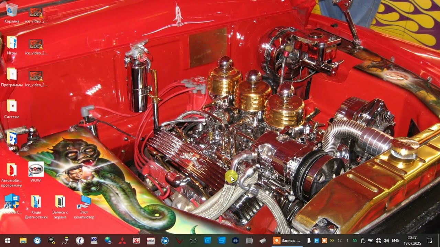Select the WOW! desktop shortcut
Image resolution: width=440 pixels, height=247 pixels.
[36, 172]
